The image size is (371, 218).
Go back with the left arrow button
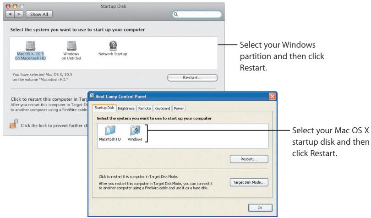(10, 14)
